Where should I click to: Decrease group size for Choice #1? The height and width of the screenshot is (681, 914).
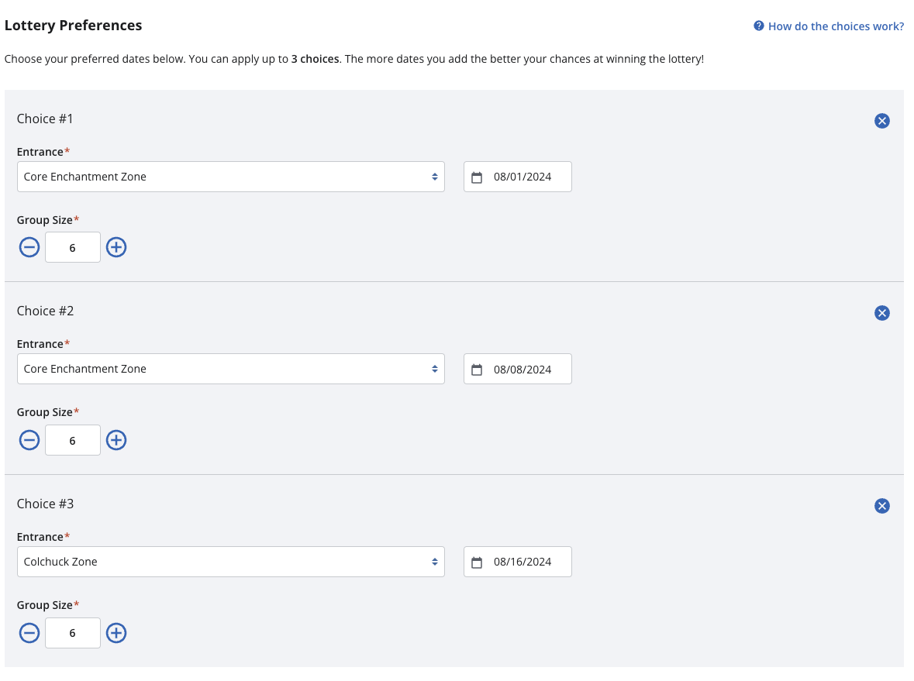pyautogui.click(x=29, y=248)
